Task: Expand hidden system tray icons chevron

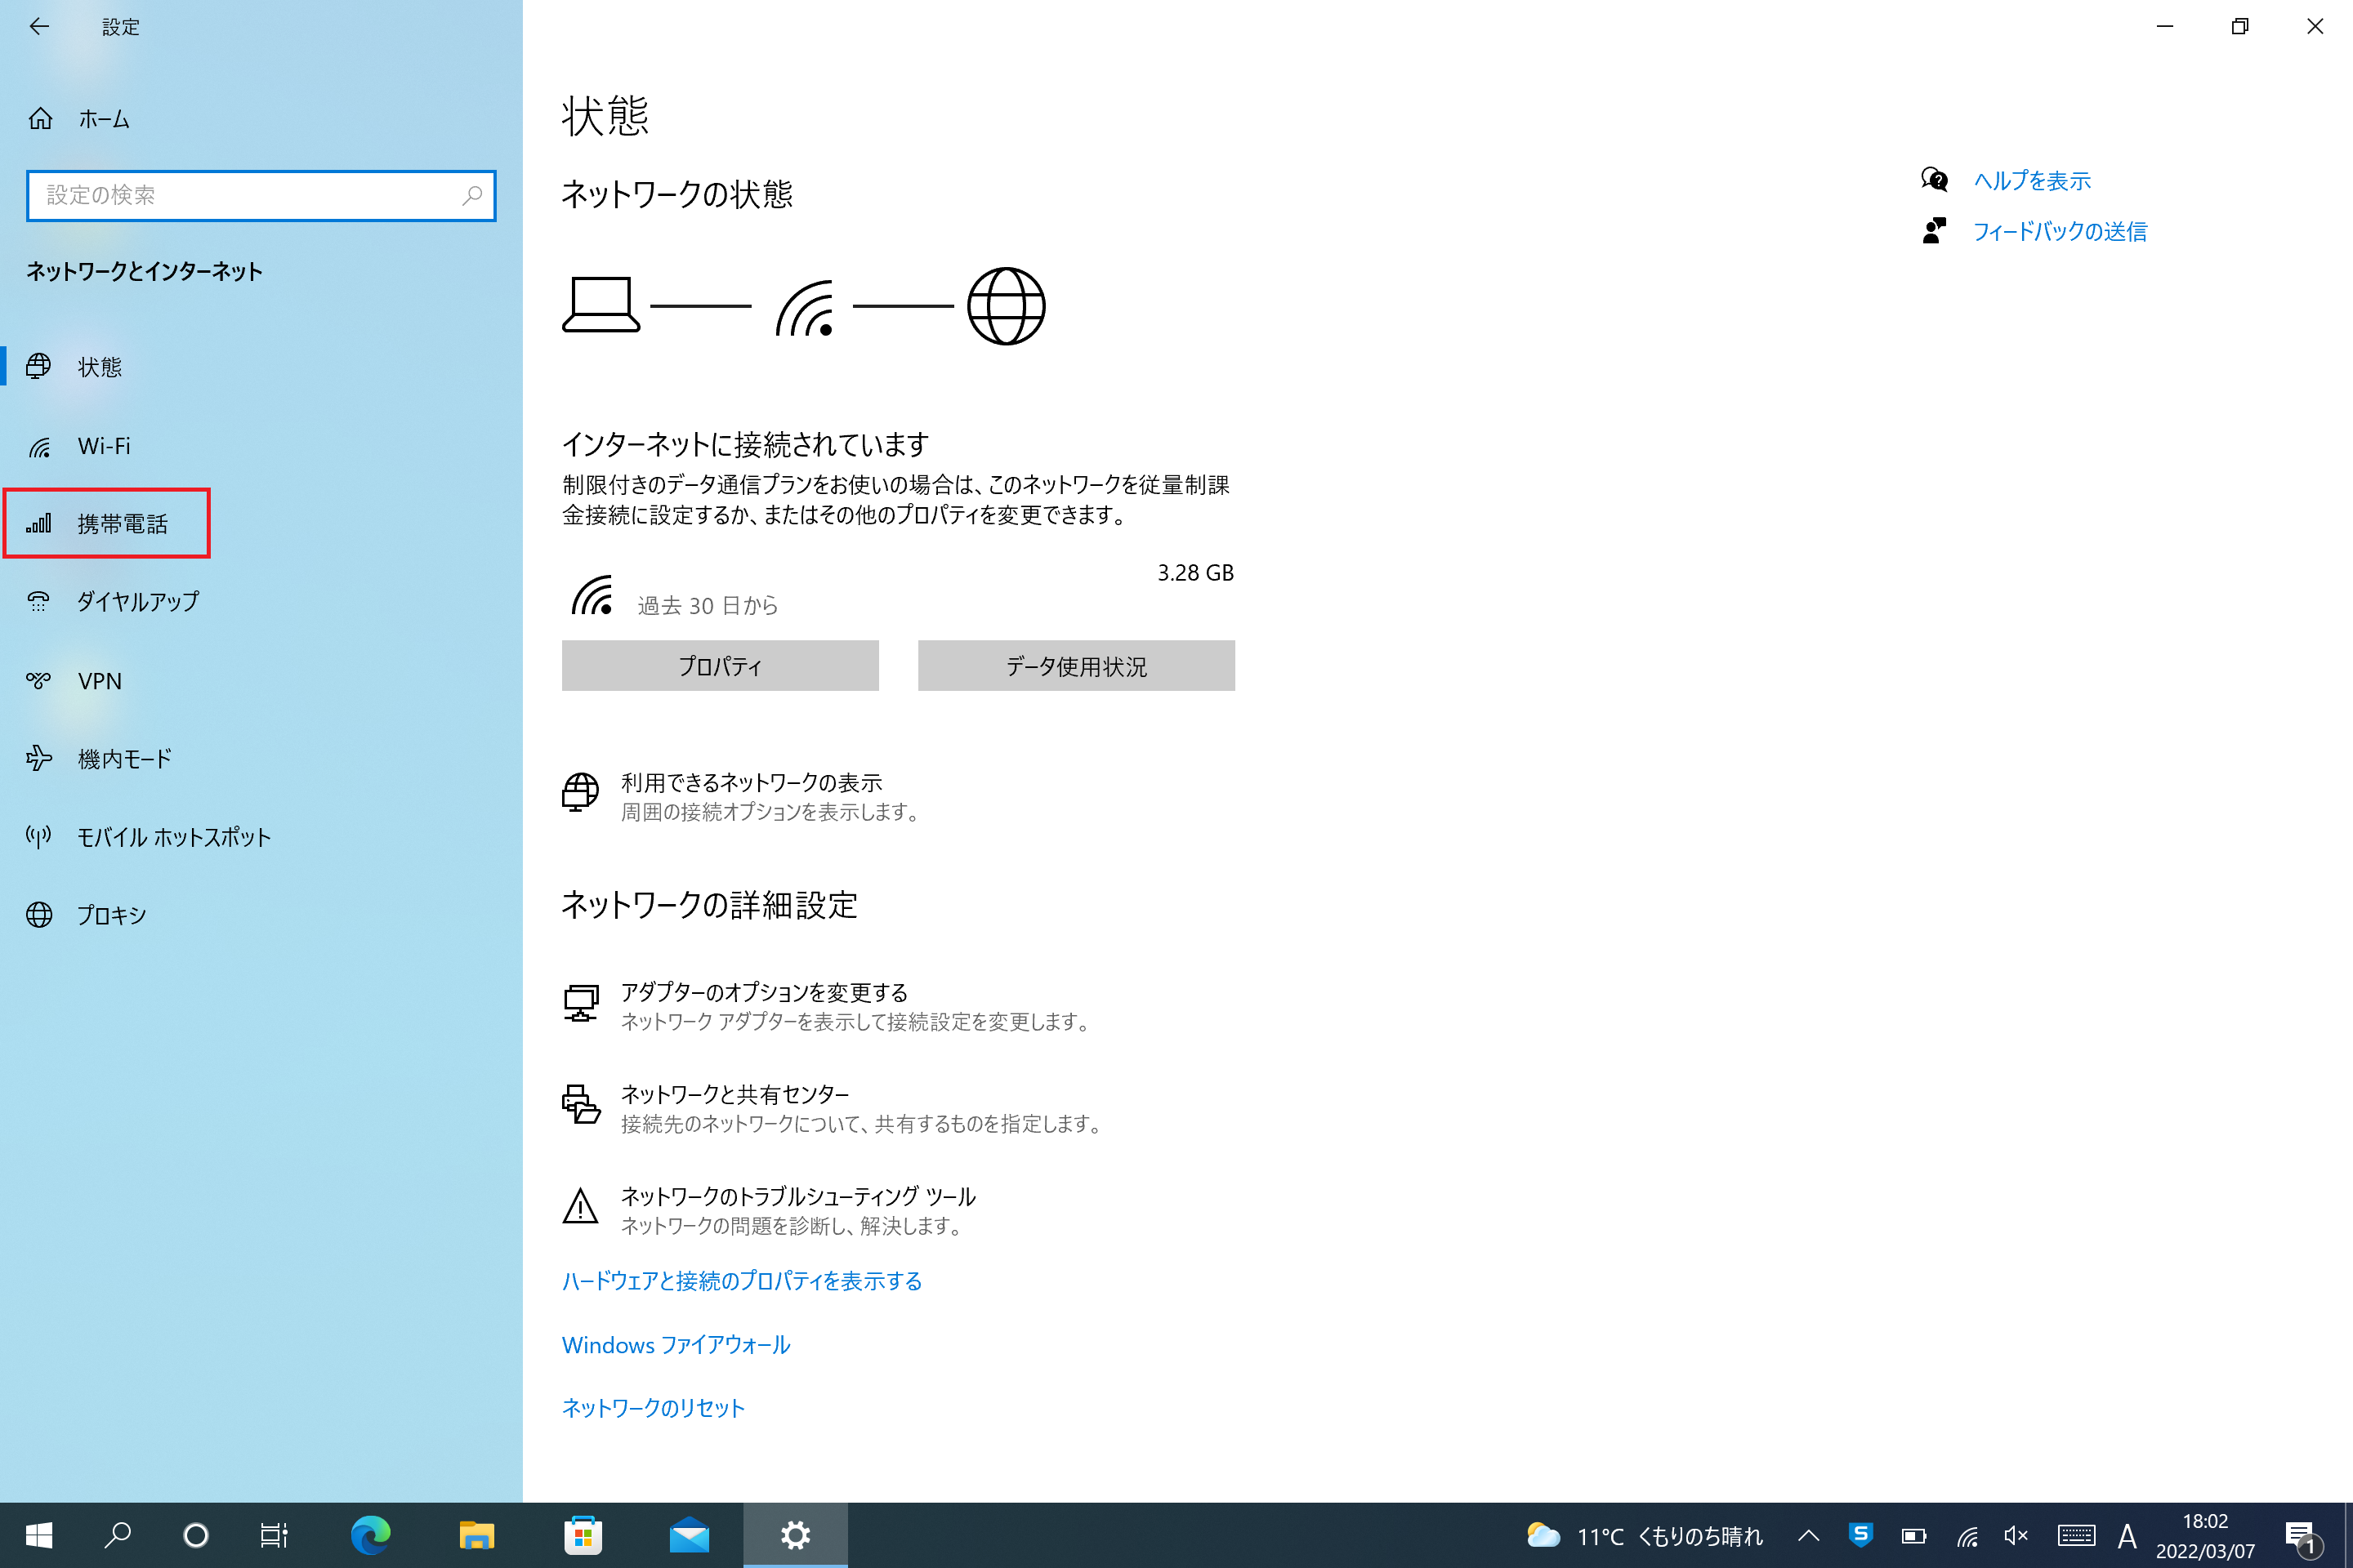Action: pyautogui.click(x=1809, y=1535)
